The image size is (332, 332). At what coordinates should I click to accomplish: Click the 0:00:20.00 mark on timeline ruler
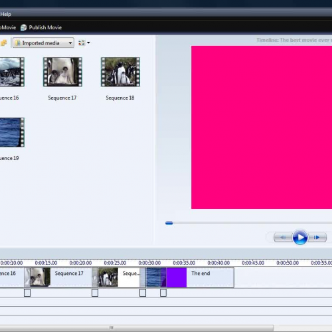[80, 263]
